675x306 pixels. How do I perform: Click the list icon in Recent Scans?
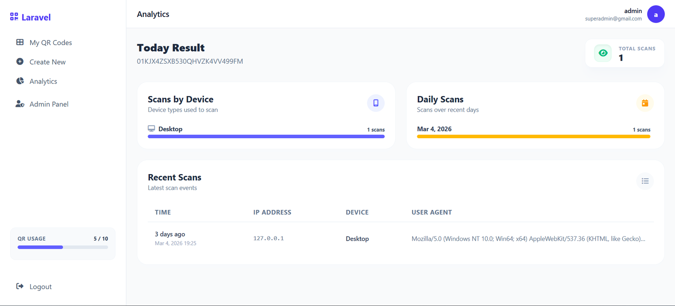(645, 181)
